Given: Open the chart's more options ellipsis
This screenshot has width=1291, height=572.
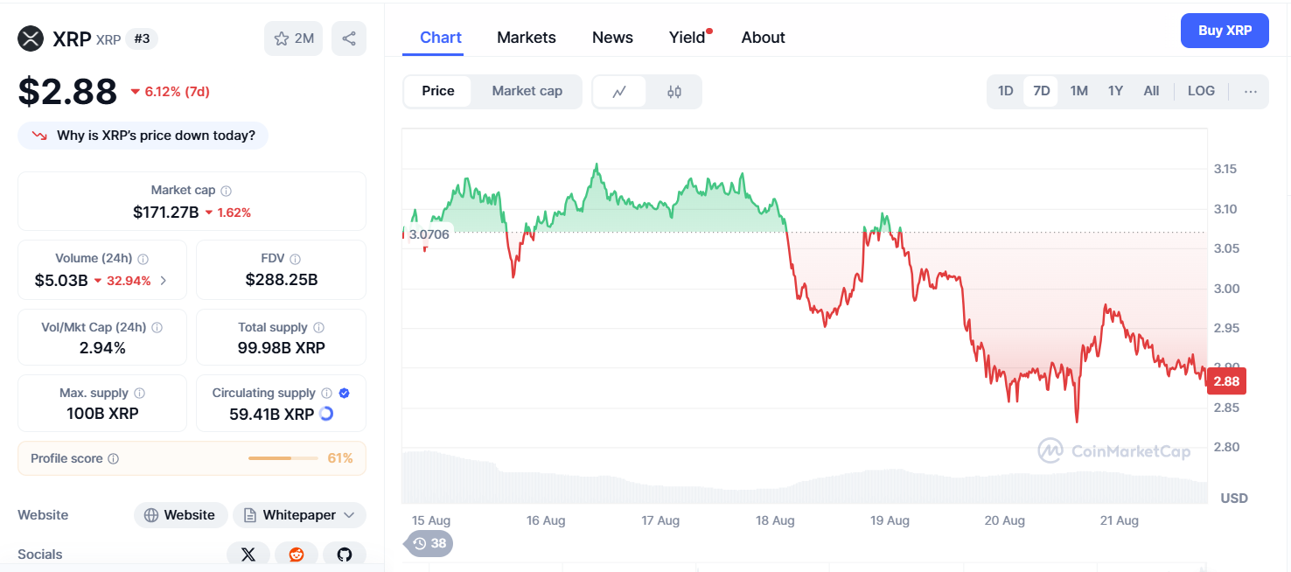Looking at the screenshot, I should pos(1251,91).
